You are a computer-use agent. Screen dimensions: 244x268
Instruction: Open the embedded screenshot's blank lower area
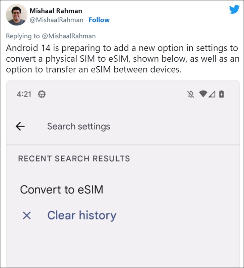click(x=123, y=248)
